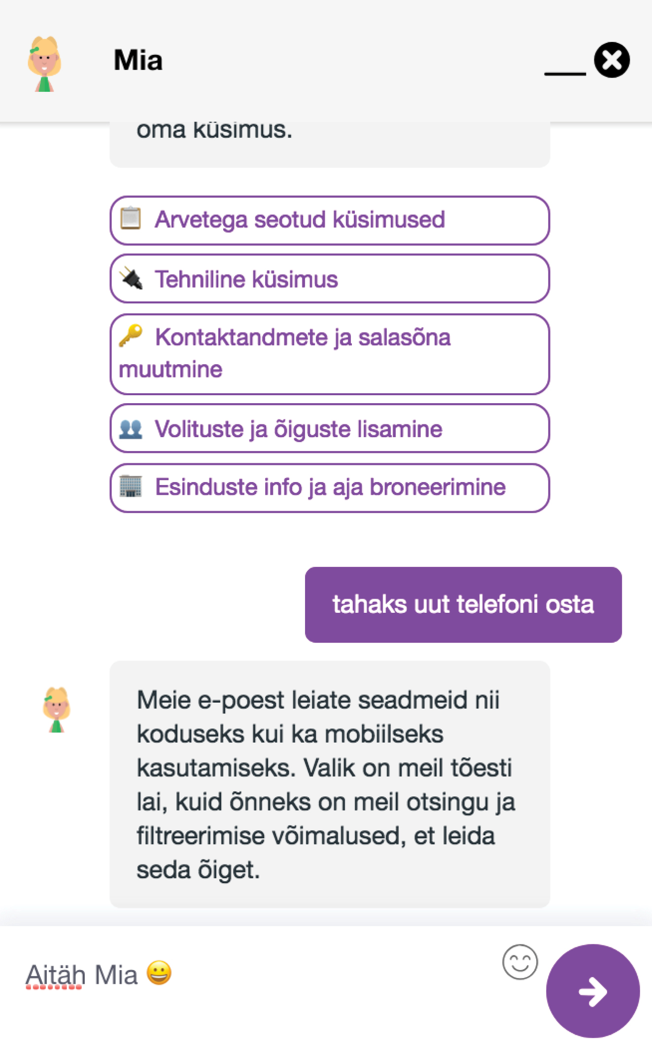Screen dimensions: 652x1050
Task: Click the sent message tahaks uut telefoni osta
Action: [x=463, y=604]
